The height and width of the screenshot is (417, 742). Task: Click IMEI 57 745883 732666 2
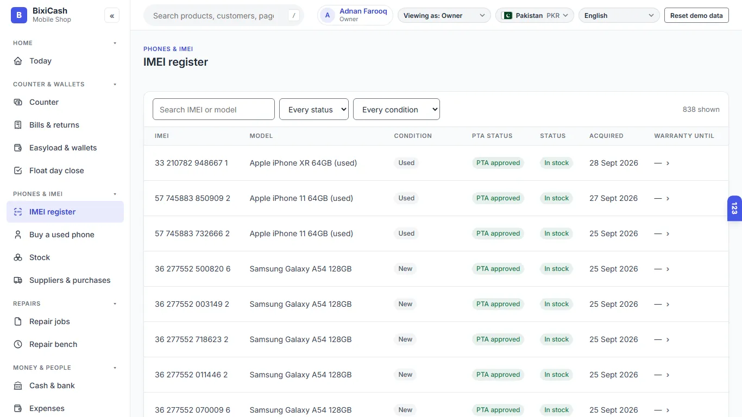click(192, 233)
